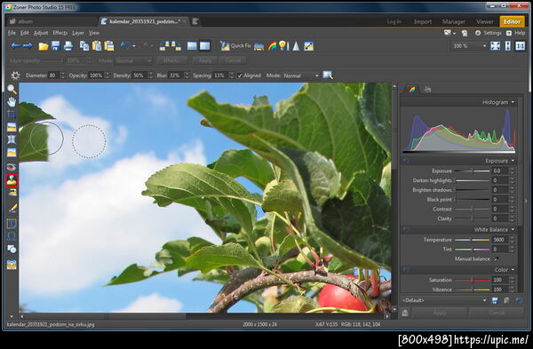Viewport: 533px width, 349px height.
Task: Toggle the Aligned checkbox
Action: [240, 75]
